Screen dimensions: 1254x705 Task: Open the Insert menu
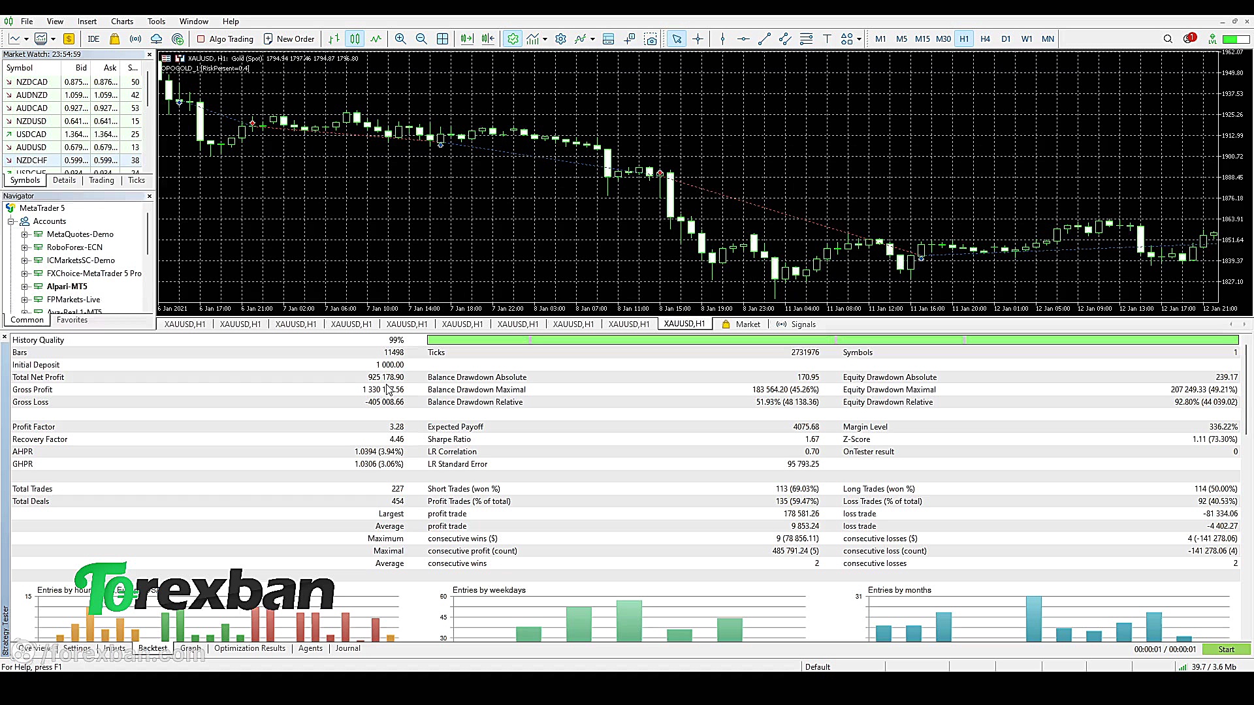click(87, 22)
